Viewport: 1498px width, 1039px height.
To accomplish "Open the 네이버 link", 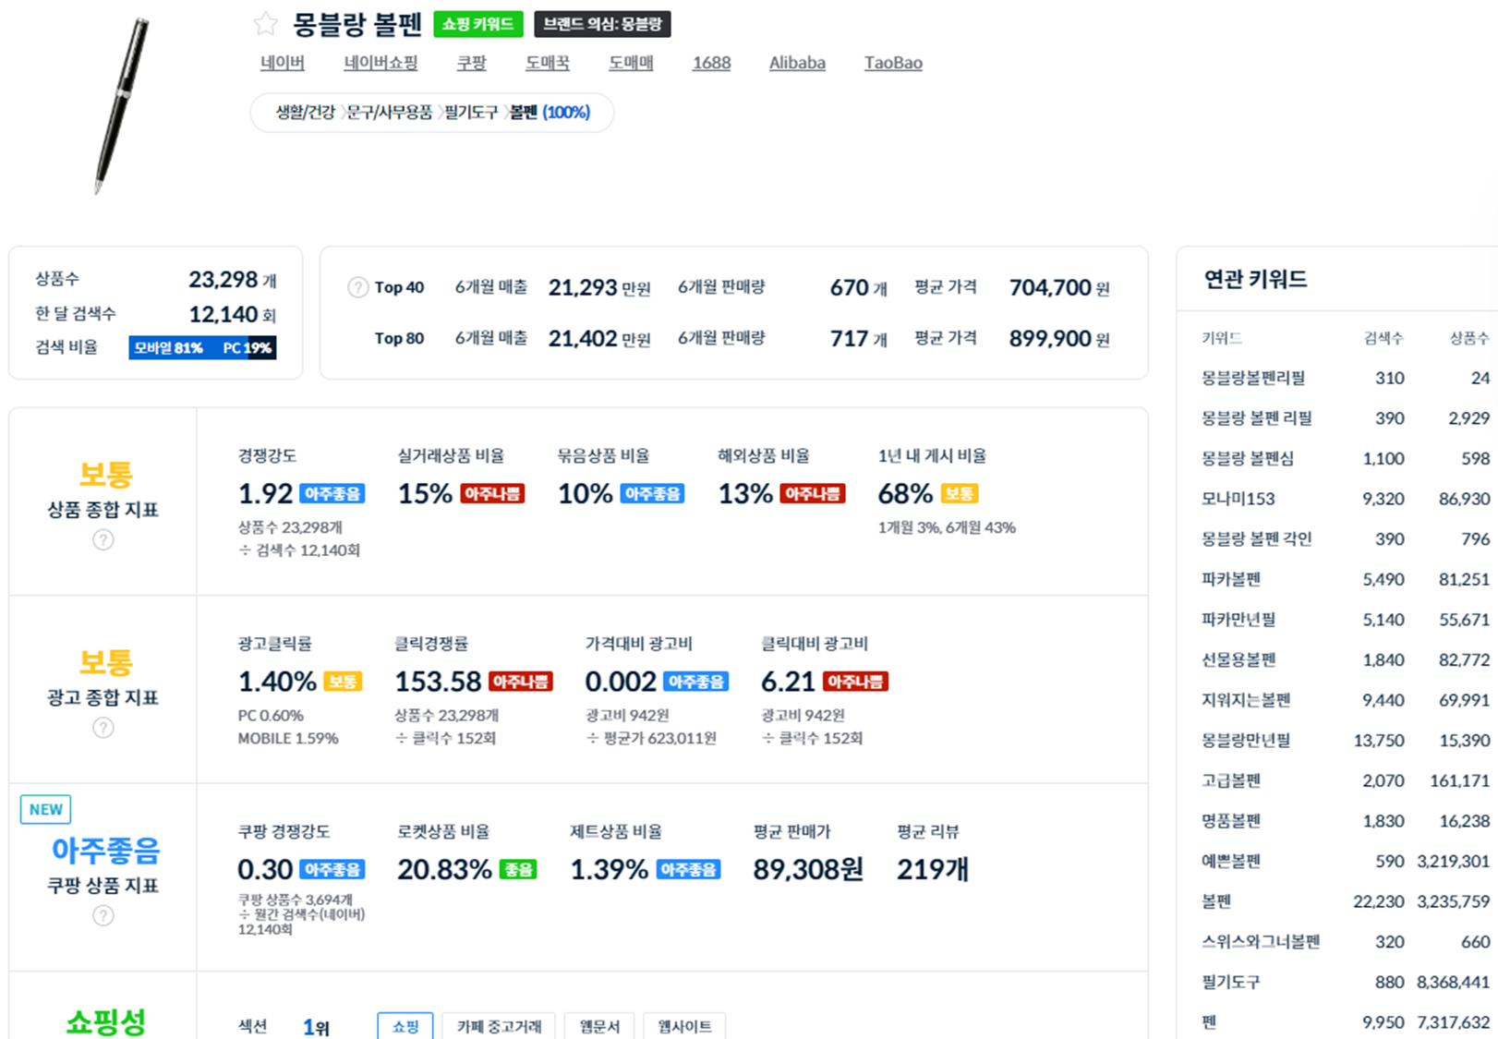I will pos(283,63).
